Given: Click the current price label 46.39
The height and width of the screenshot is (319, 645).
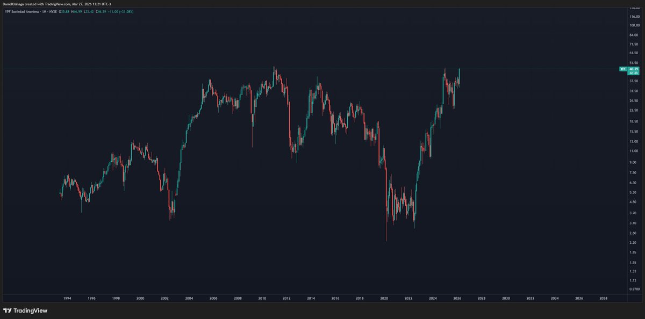Looking at the screenshot, I should click(633, 69).
